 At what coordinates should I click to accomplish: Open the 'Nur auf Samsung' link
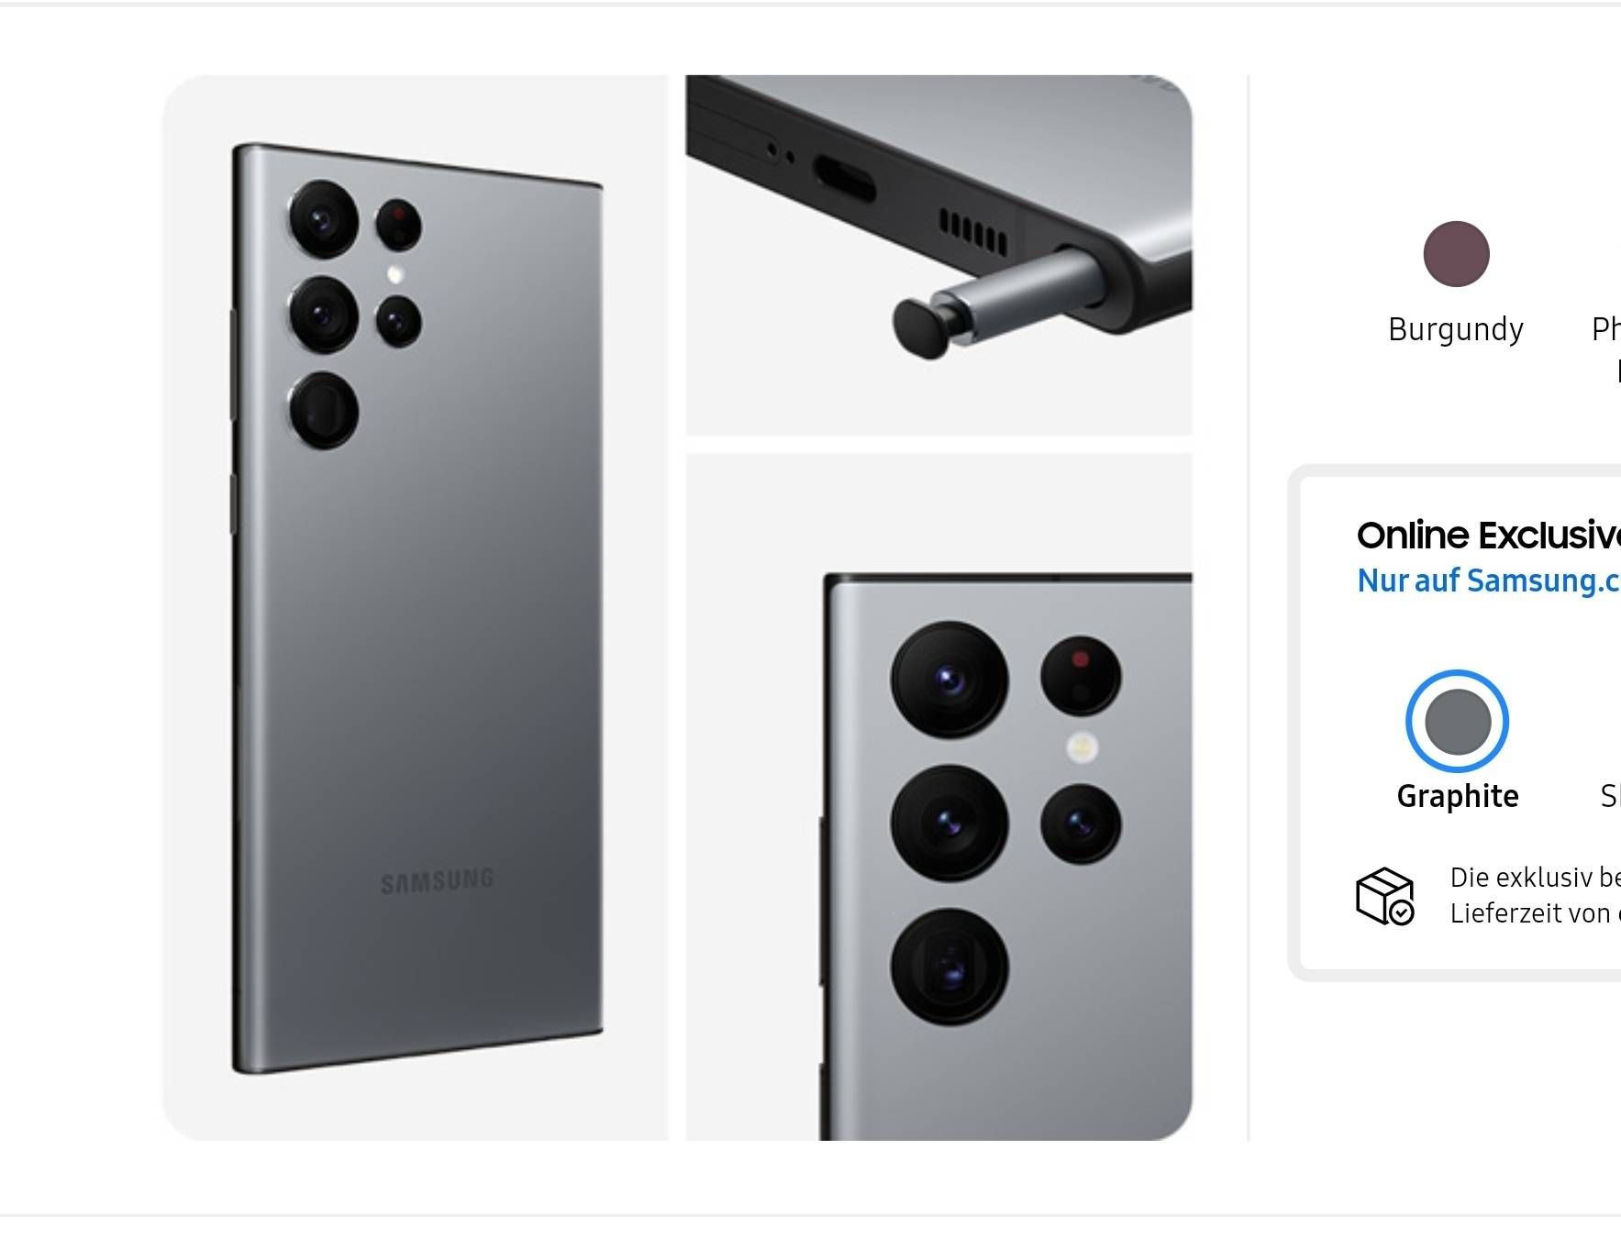1489,580
